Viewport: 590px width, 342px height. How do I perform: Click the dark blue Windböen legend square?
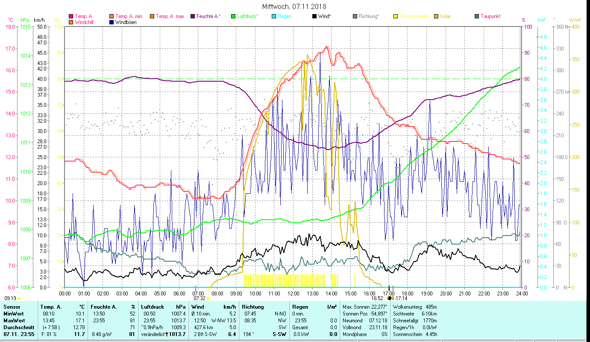112,22
